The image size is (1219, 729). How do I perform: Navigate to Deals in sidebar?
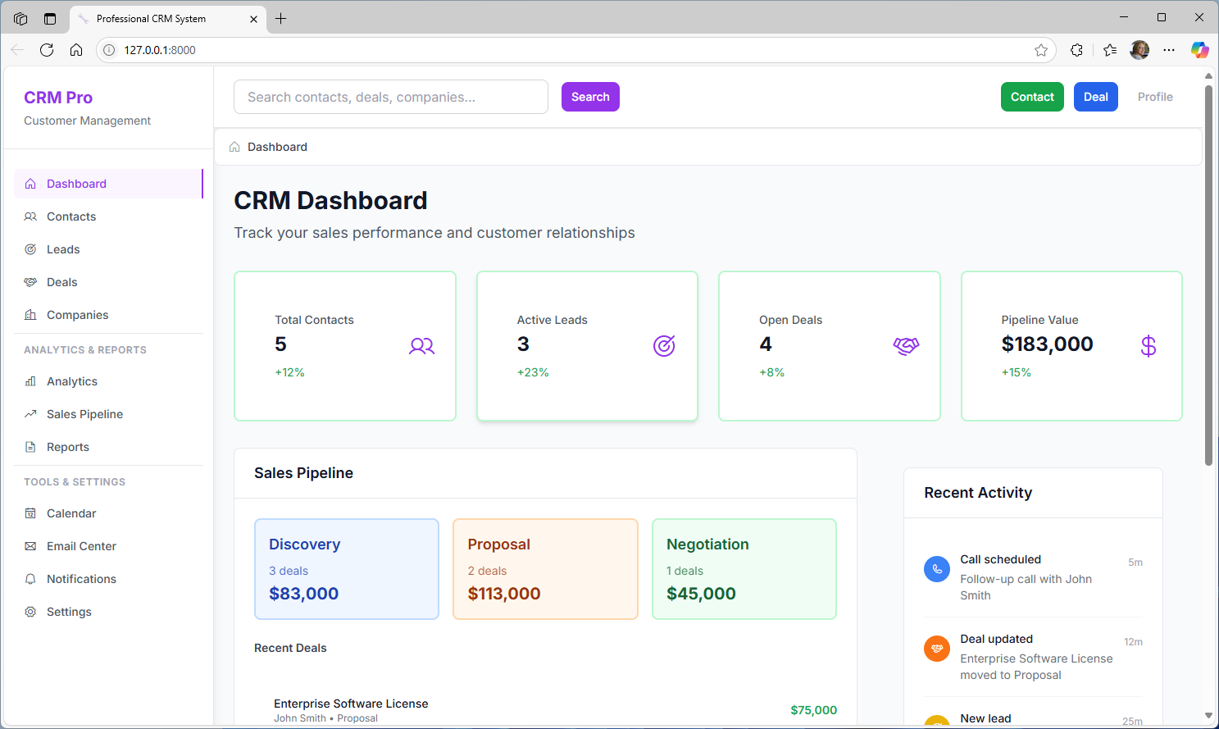(x=108, y=282)
